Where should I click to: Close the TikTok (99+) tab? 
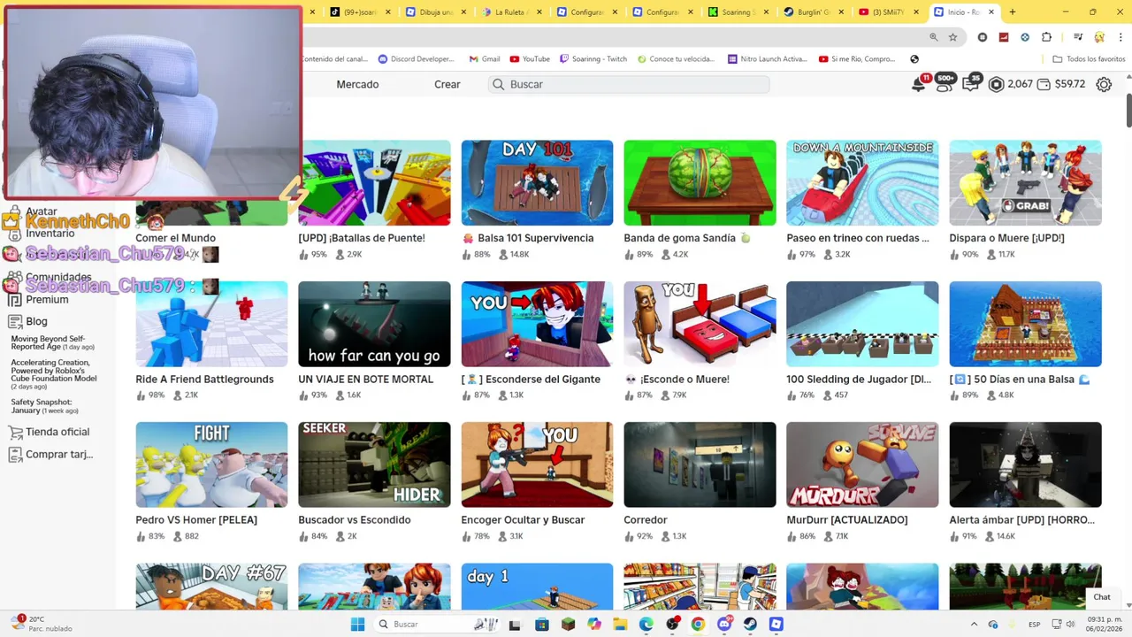(x=388, y=12)
